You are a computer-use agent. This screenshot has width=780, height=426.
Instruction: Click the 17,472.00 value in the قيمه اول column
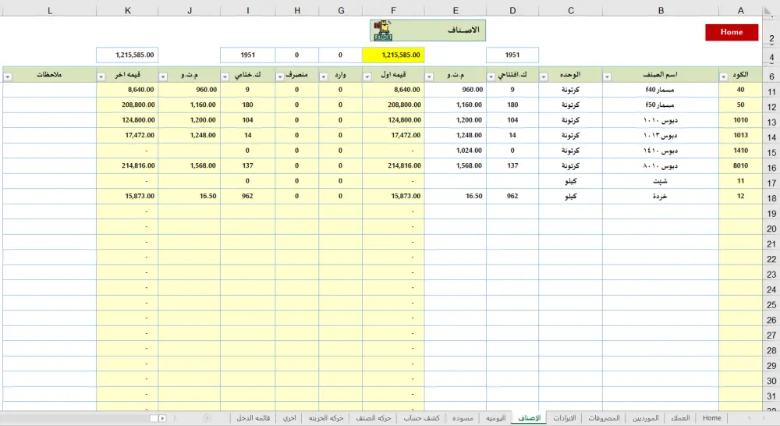coord(393,135)
